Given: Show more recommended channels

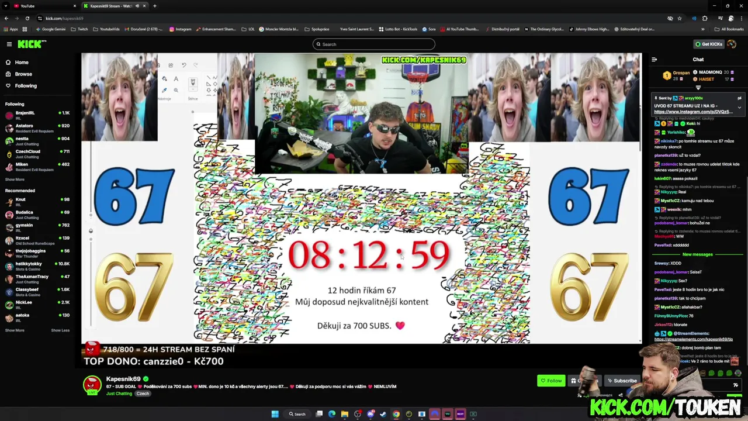Looking at the screenshot, I should pyautogui.click(x=15, y=330).
